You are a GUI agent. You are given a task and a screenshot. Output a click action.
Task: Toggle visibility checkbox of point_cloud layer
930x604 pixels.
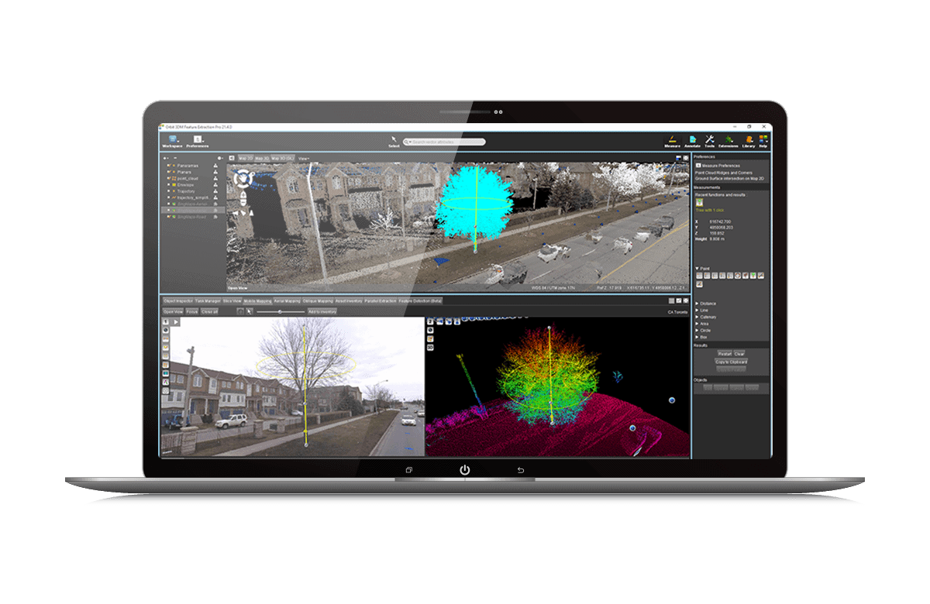pyautogui.click(x=169, y=178)
